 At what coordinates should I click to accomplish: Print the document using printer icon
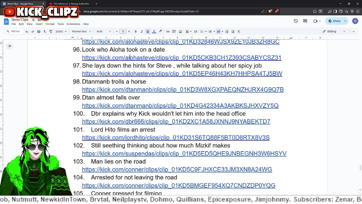point(39,31)
